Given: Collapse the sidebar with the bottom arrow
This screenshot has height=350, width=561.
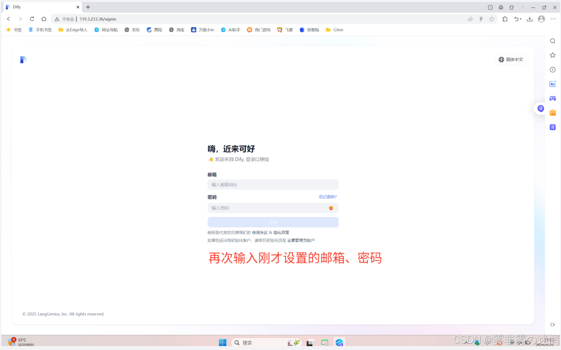Looking at the screenshot, I should point(553,325).
